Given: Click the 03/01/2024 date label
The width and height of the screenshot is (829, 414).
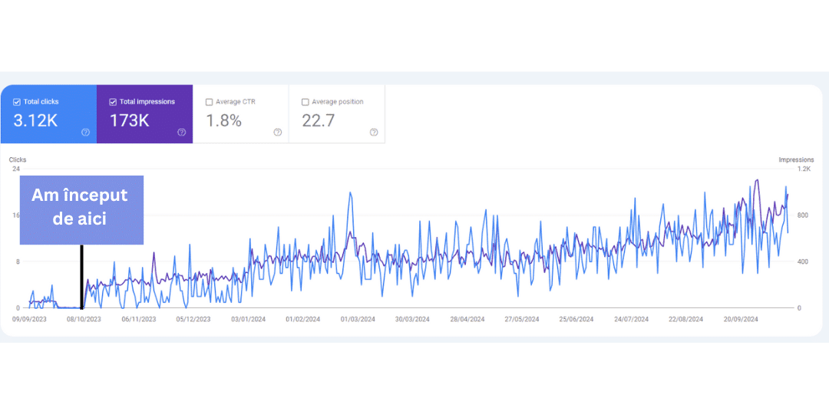Looking at the screenshot, I should [248, 320].
